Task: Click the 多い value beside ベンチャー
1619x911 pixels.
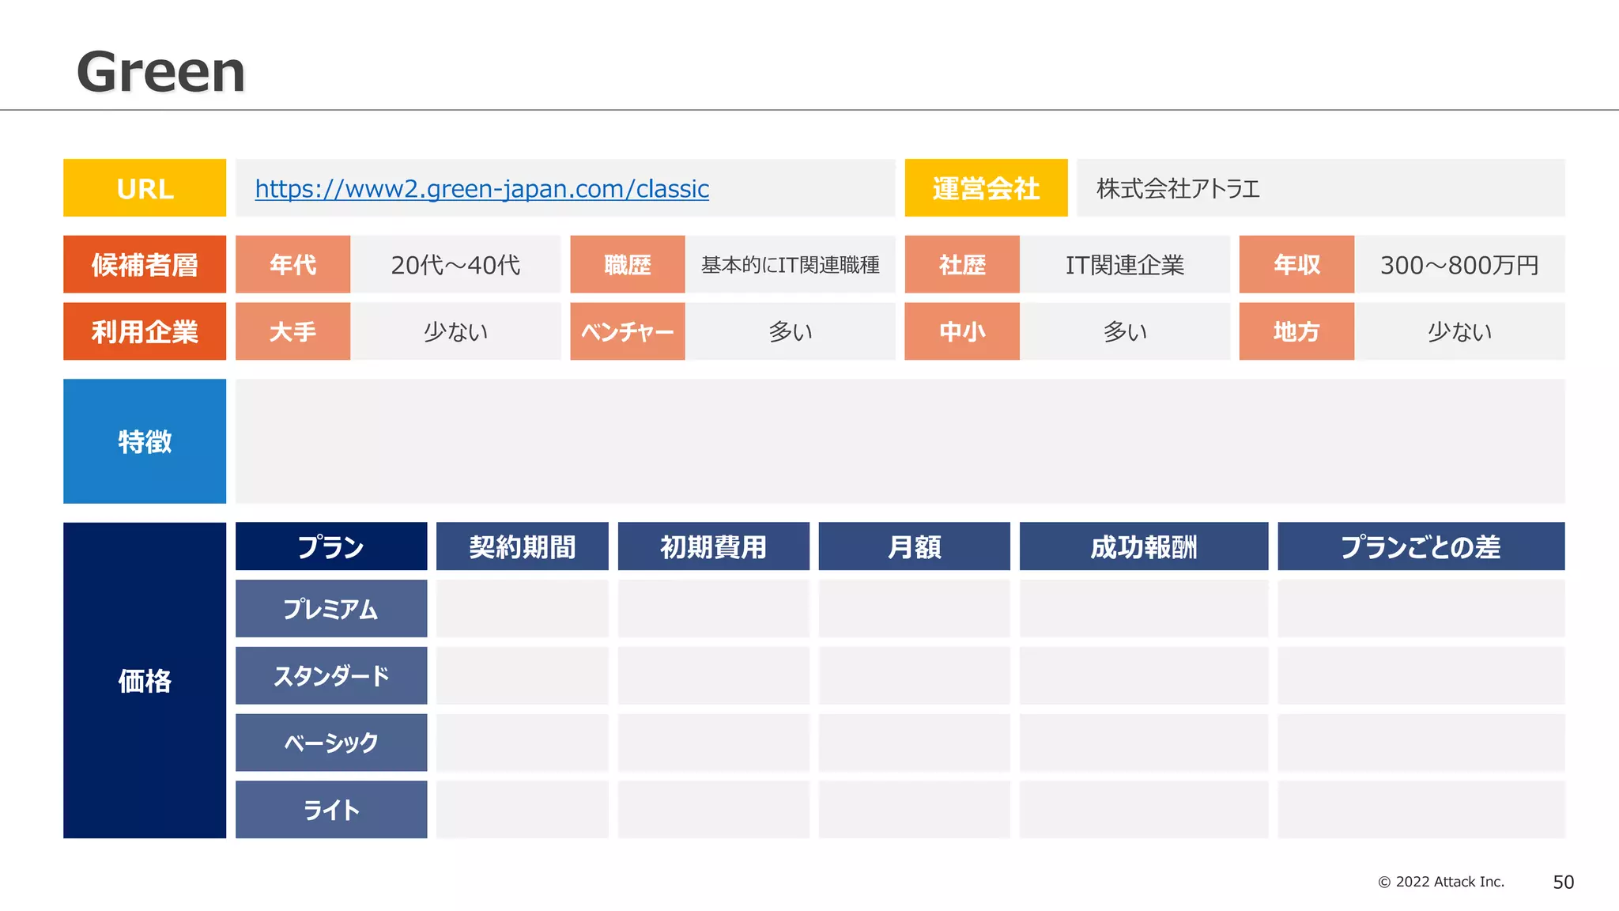Action: (x=791, y=331)
